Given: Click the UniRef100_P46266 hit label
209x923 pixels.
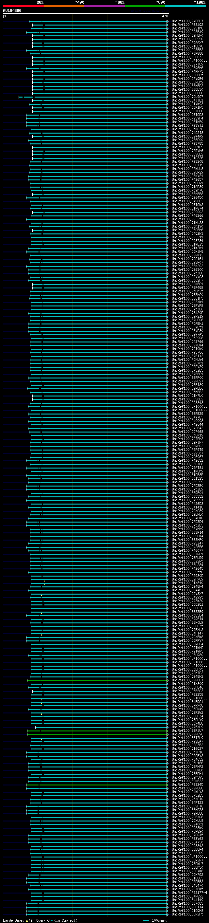Looking at the screenshot, I should pyautogui.click(x=187, y=216).
